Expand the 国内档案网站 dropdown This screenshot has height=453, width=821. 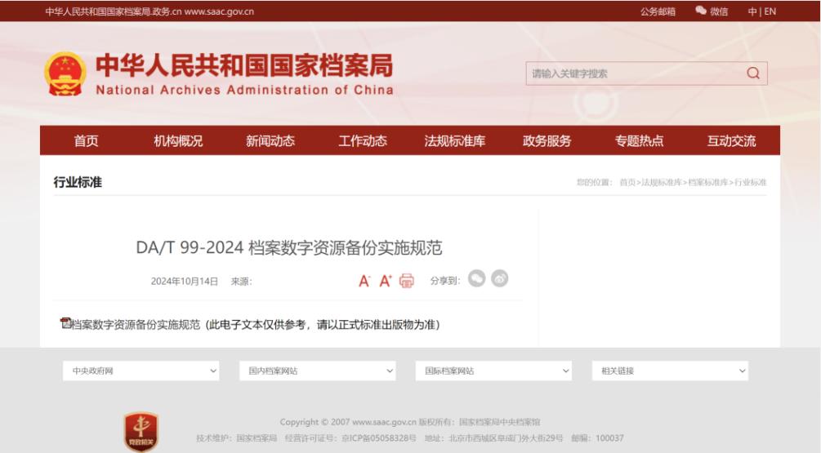pyautogui.click(x=320, y=371)
